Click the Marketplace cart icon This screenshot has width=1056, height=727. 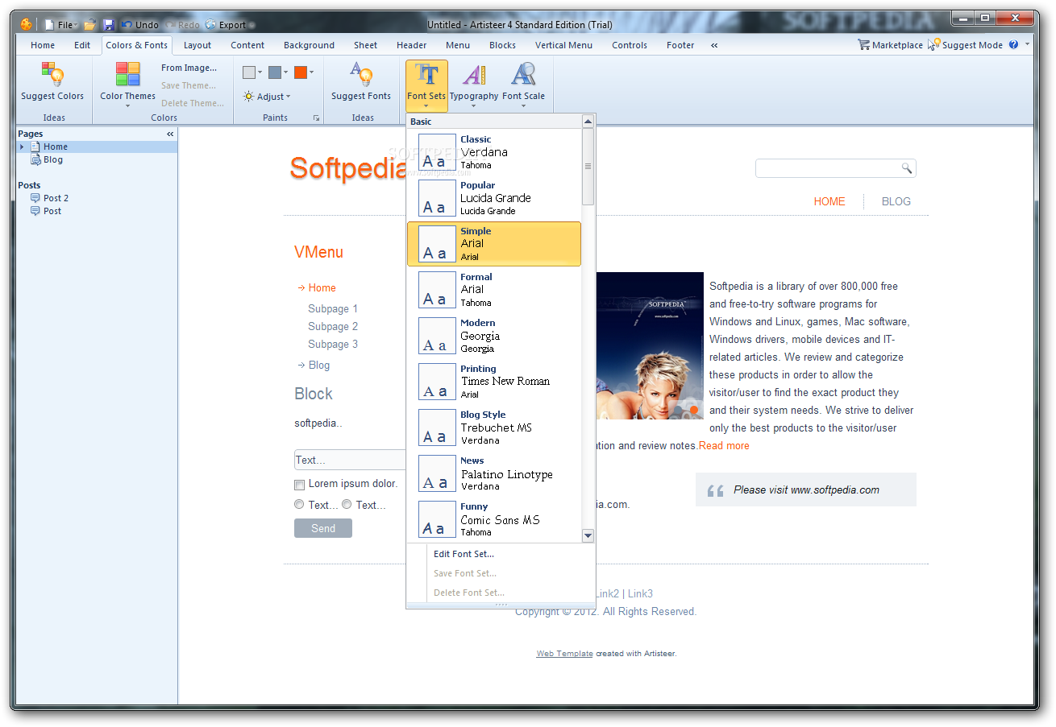864,45
